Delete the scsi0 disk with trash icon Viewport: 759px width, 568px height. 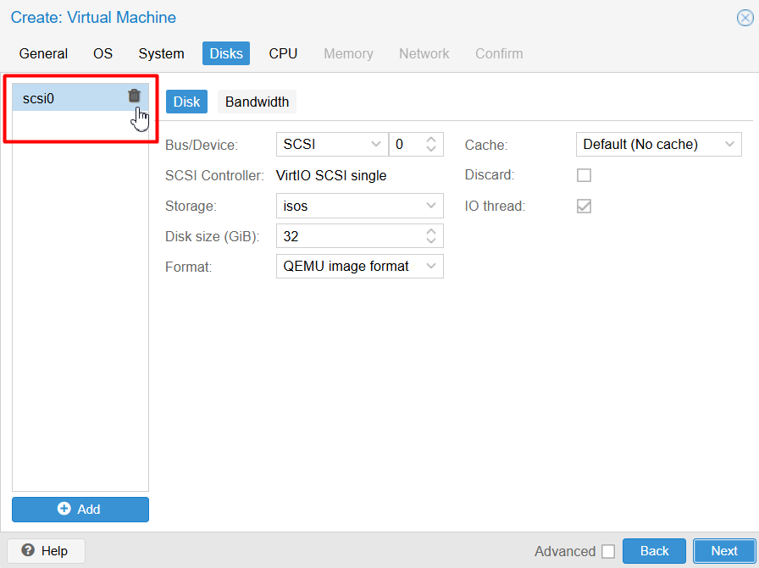pyautogui.click(x=134, y=96)
